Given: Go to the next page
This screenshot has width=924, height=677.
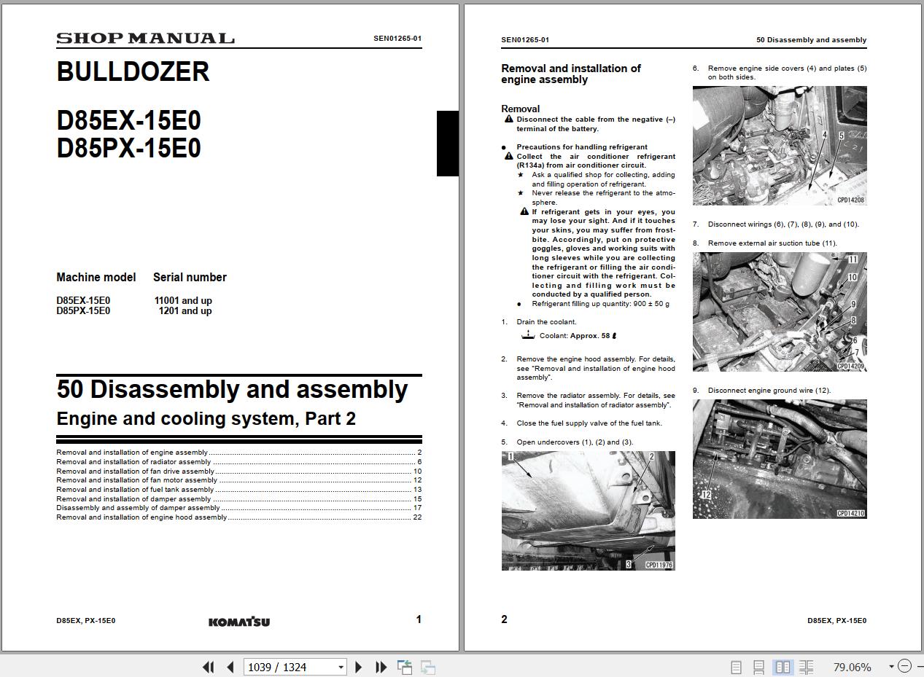Looking at the screenshot, I should tap(358, 667).
